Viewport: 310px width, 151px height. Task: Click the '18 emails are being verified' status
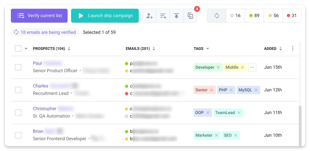click(45, 32)
